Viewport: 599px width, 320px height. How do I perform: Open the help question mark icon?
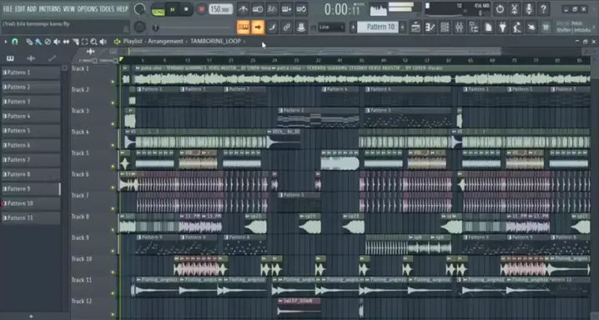coord(543,9)
